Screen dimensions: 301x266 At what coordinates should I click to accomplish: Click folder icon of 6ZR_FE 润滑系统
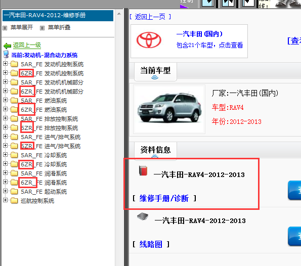click(14, 183)
